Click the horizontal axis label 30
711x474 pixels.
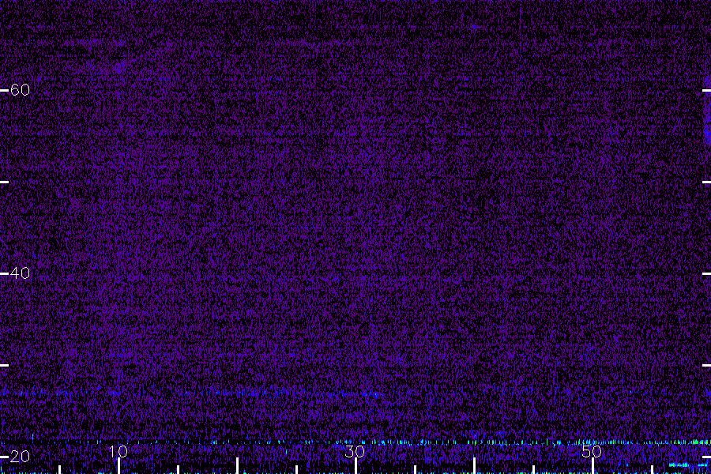coord(355,451)
